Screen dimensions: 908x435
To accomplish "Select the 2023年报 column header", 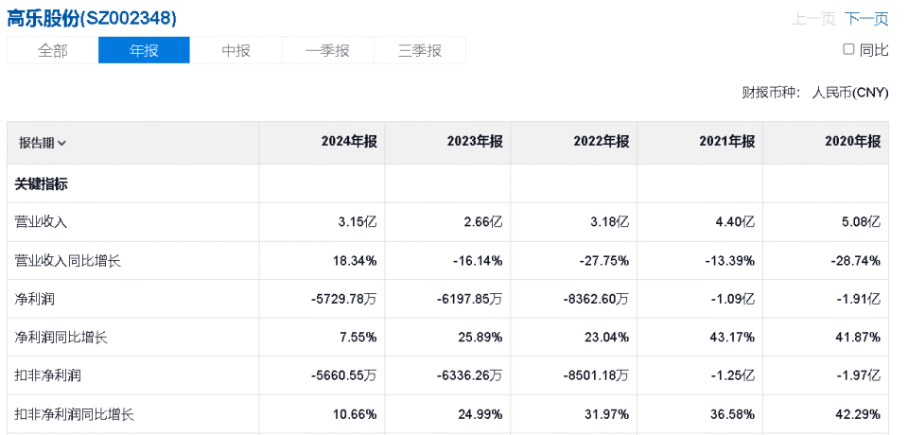I will point(475,142).
